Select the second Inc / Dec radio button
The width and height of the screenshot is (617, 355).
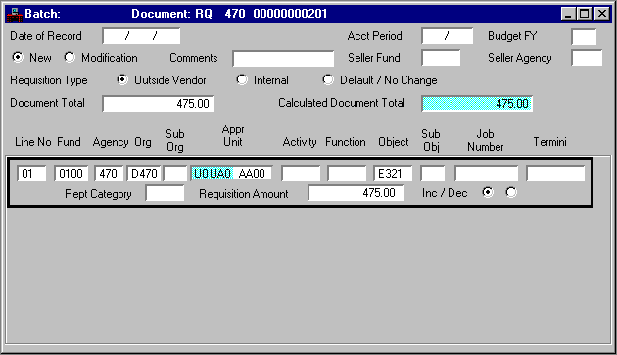511,192
